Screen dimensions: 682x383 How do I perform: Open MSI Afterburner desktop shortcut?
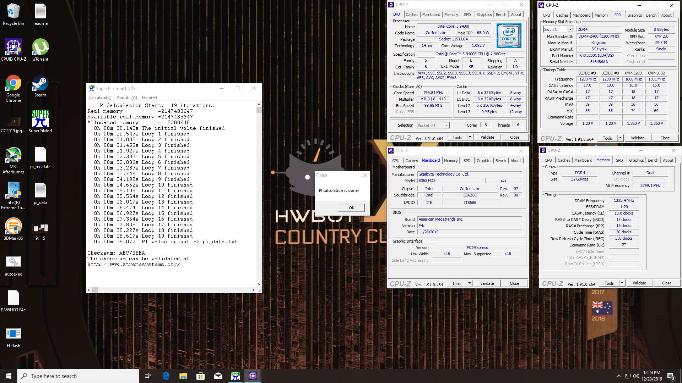click(x=13, y=160)
